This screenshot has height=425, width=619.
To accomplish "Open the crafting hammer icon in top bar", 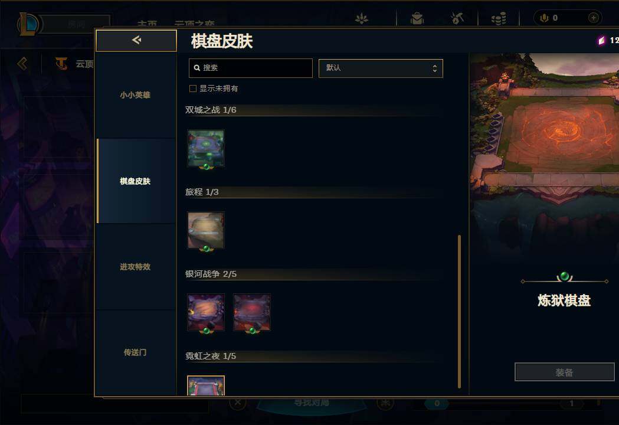I will coord(457,18).
